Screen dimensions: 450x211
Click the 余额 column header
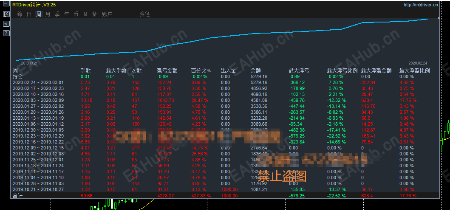pyautogui.click(x=256, y=71)
